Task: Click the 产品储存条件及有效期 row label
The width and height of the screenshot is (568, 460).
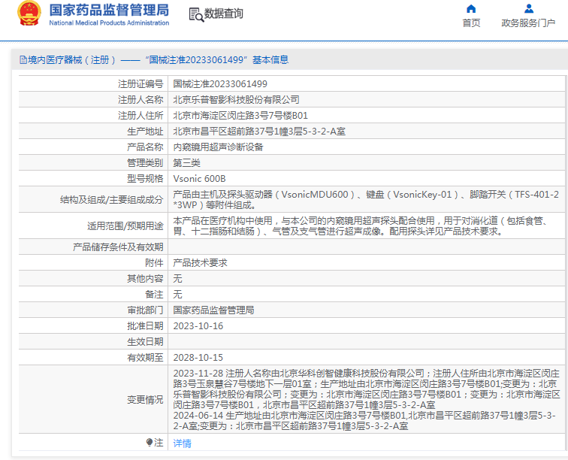Action: (x=118, y=247)
